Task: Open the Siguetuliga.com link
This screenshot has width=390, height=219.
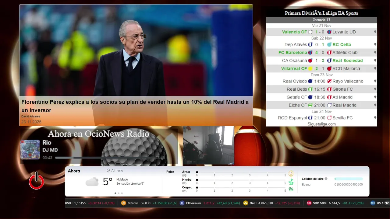Action: [321, 124]
